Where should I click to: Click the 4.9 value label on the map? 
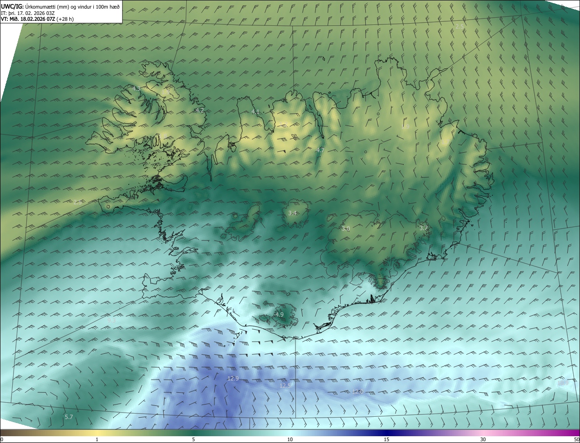pyautogui.click(x=279, y=314)
